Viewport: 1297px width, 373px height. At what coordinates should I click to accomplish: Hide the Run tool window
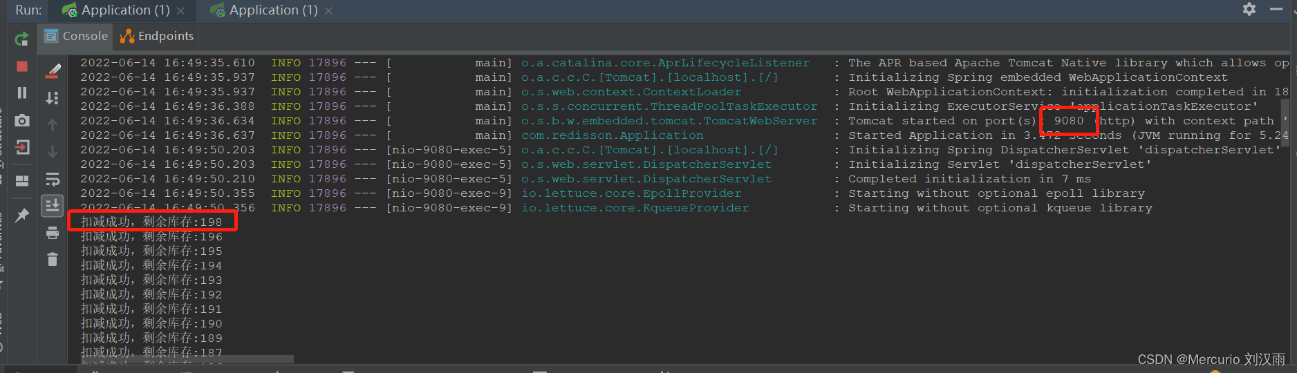(x=1276, y=9)
